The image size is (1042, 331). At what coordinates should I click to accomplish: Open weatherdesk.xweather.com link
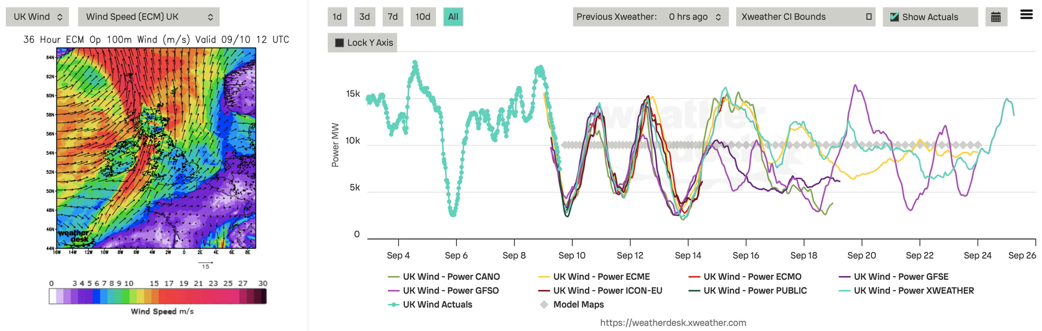pos(673,323)
